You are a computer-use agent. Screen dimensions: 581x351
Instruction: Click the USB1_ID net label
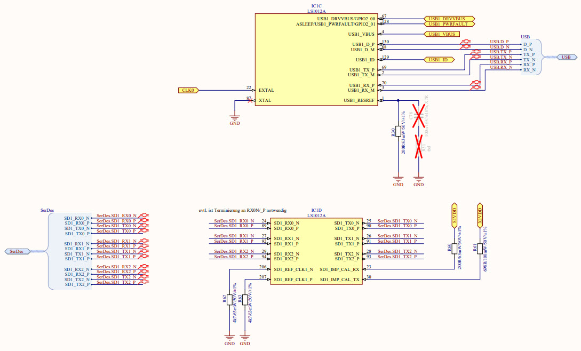(x=439, y=59)
